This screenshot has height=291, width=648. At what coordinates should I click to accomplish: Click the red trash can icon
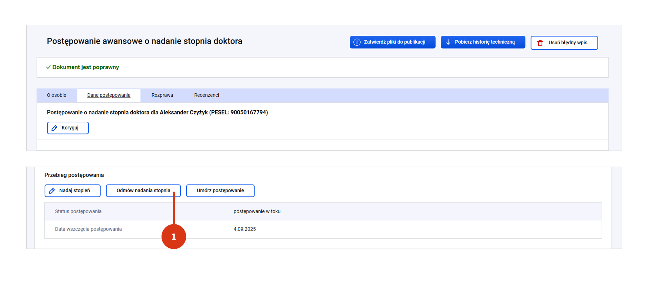[540, 43]
